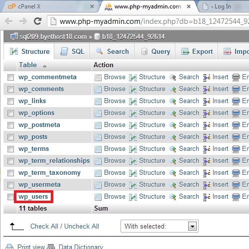249x249 pixels.
Task: Click the Insert icon for wp_term_taxonomy
Action: 207,173
